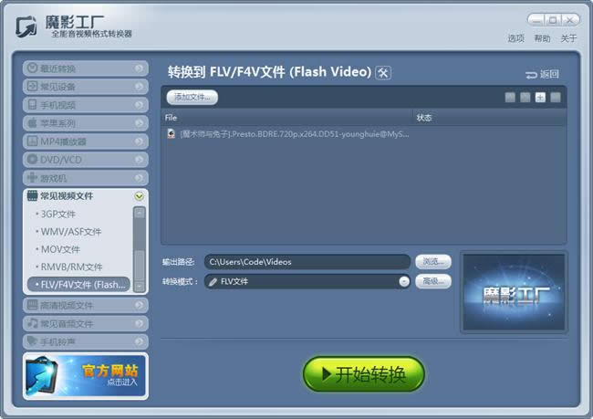Click the gamepad icon on 游戏机

click(x=33, y=177)
